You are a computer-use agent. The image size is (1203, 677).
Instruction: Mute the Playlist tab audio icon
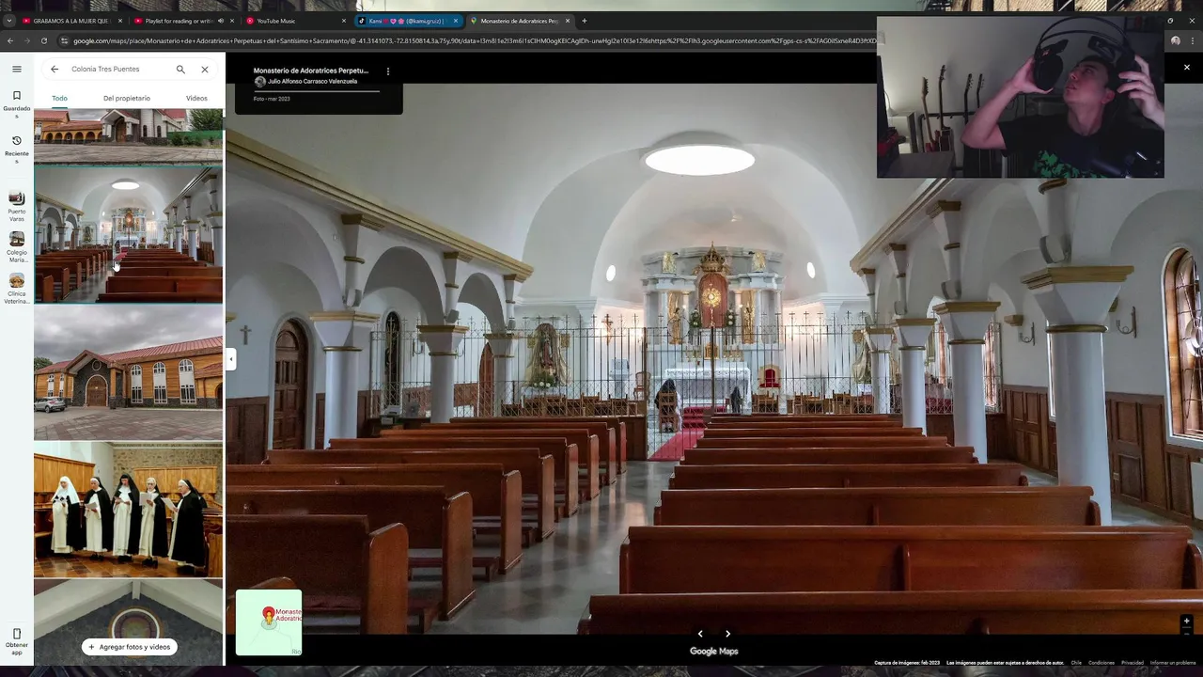click(221, 21)
